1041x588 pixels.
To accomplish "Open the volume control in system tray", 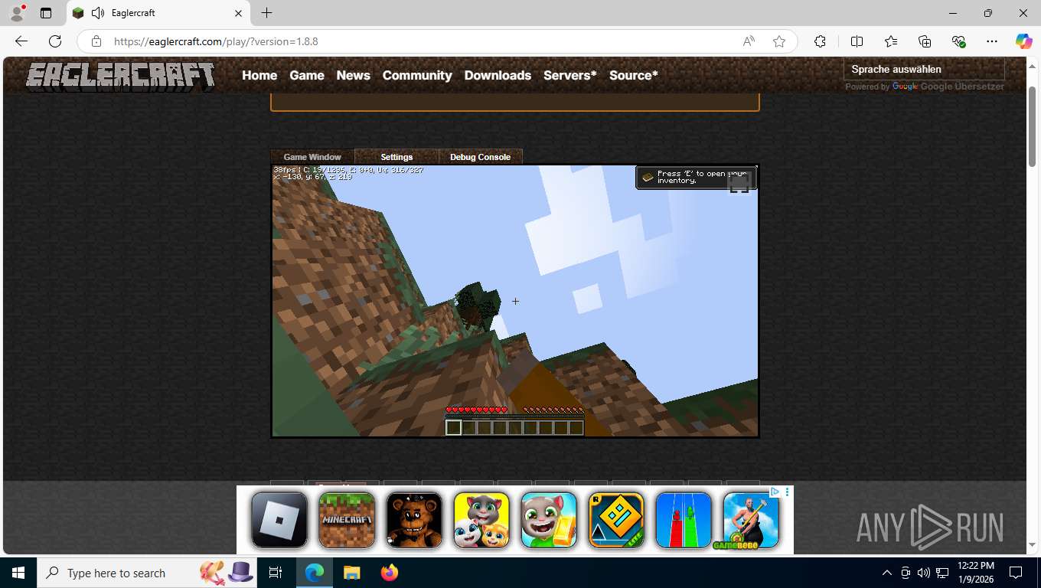I will pos(923,573).
